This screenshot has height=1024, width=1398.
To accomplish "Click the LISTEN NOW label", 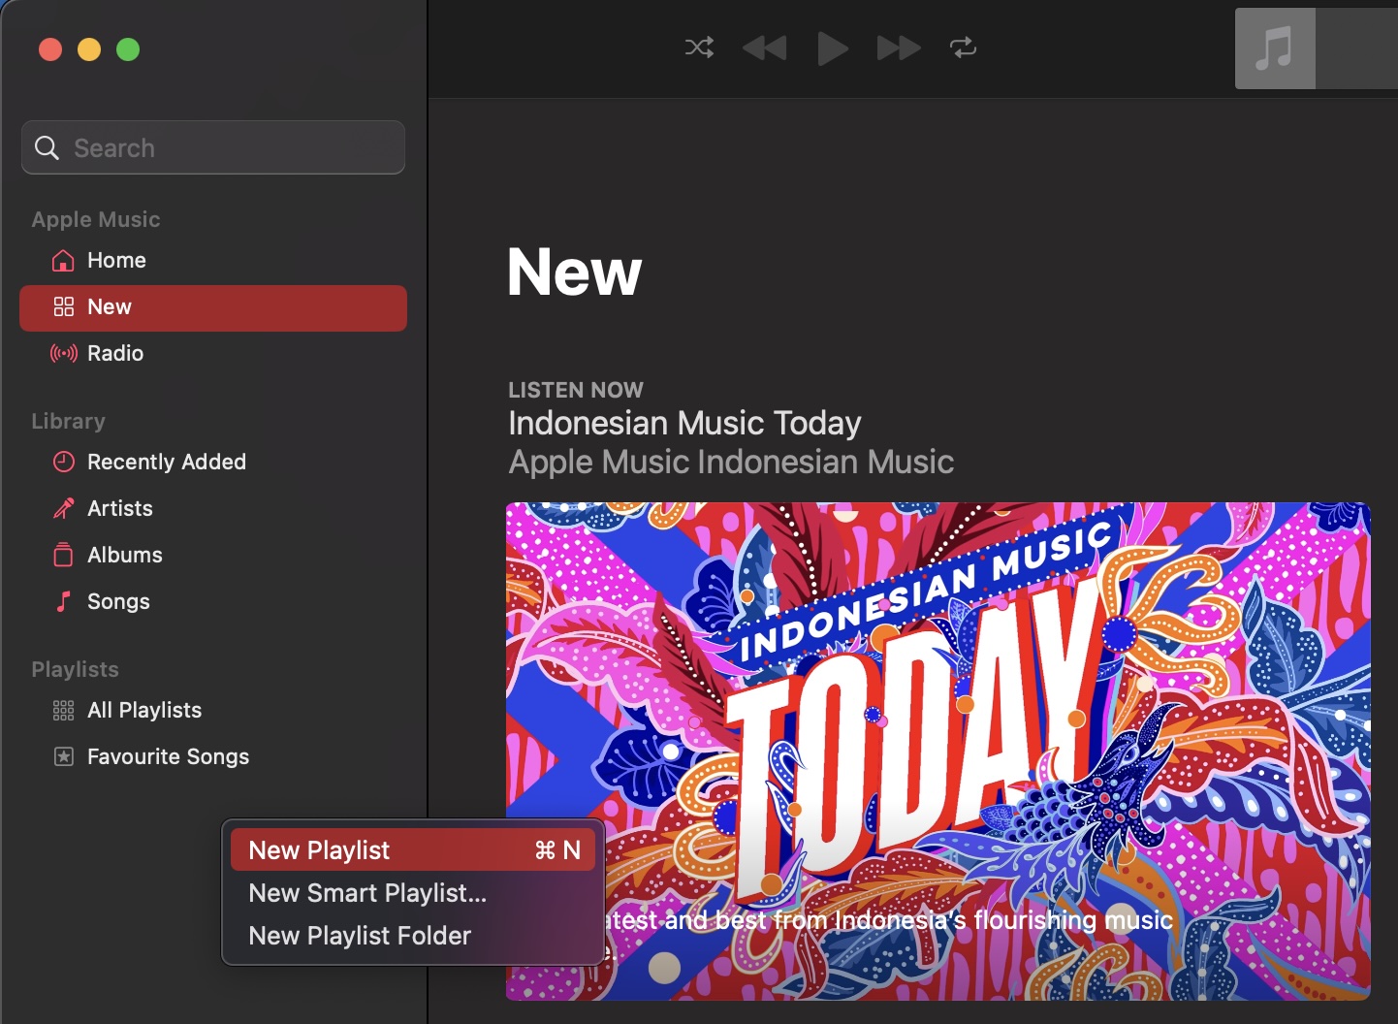I will (x=576, y=390).
